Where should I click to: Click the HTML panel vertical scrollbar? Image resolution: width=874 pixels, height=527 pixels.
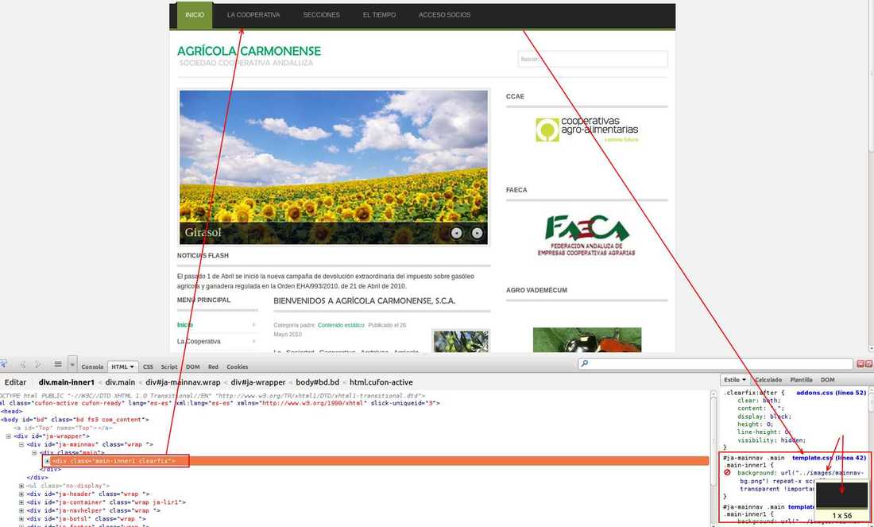[x=713, y=459]
